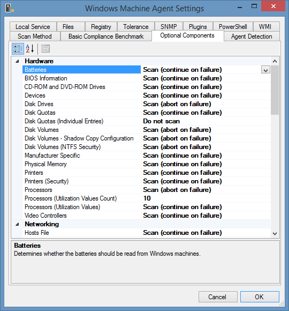
Task: Open Basic Compliance Benchmark tab
Action: [x=106, y=36]
